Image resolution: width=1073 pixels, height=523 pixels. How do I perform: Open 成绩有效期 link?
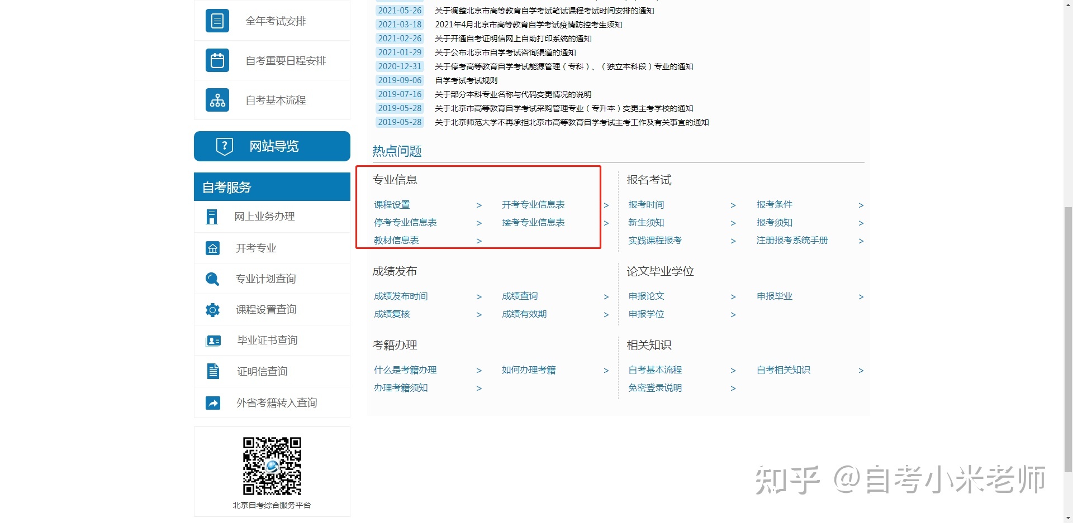[x=524, y=314]
